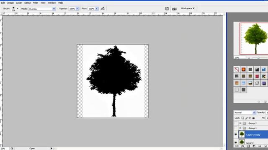Open the Window menu
268x150 pixels.
pyautogui.click(x=52, y=3)
